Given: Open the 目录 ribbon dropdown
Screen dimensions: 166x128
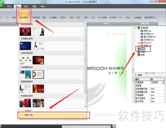Looking at the screenshot, I should pos(14,18).
